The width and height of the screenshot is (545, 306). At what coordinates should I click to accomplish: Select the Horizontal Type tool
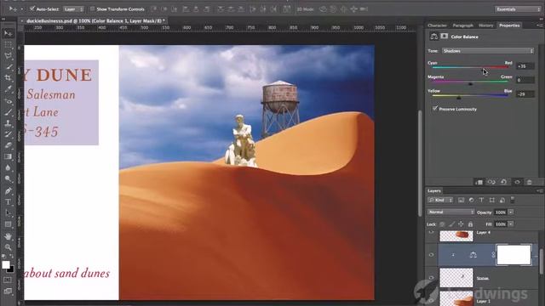tap(8, 202)
